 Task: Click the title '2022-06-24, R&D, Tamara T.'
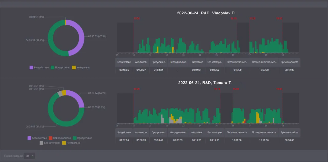pyautogui.click(x=205, y=83)
